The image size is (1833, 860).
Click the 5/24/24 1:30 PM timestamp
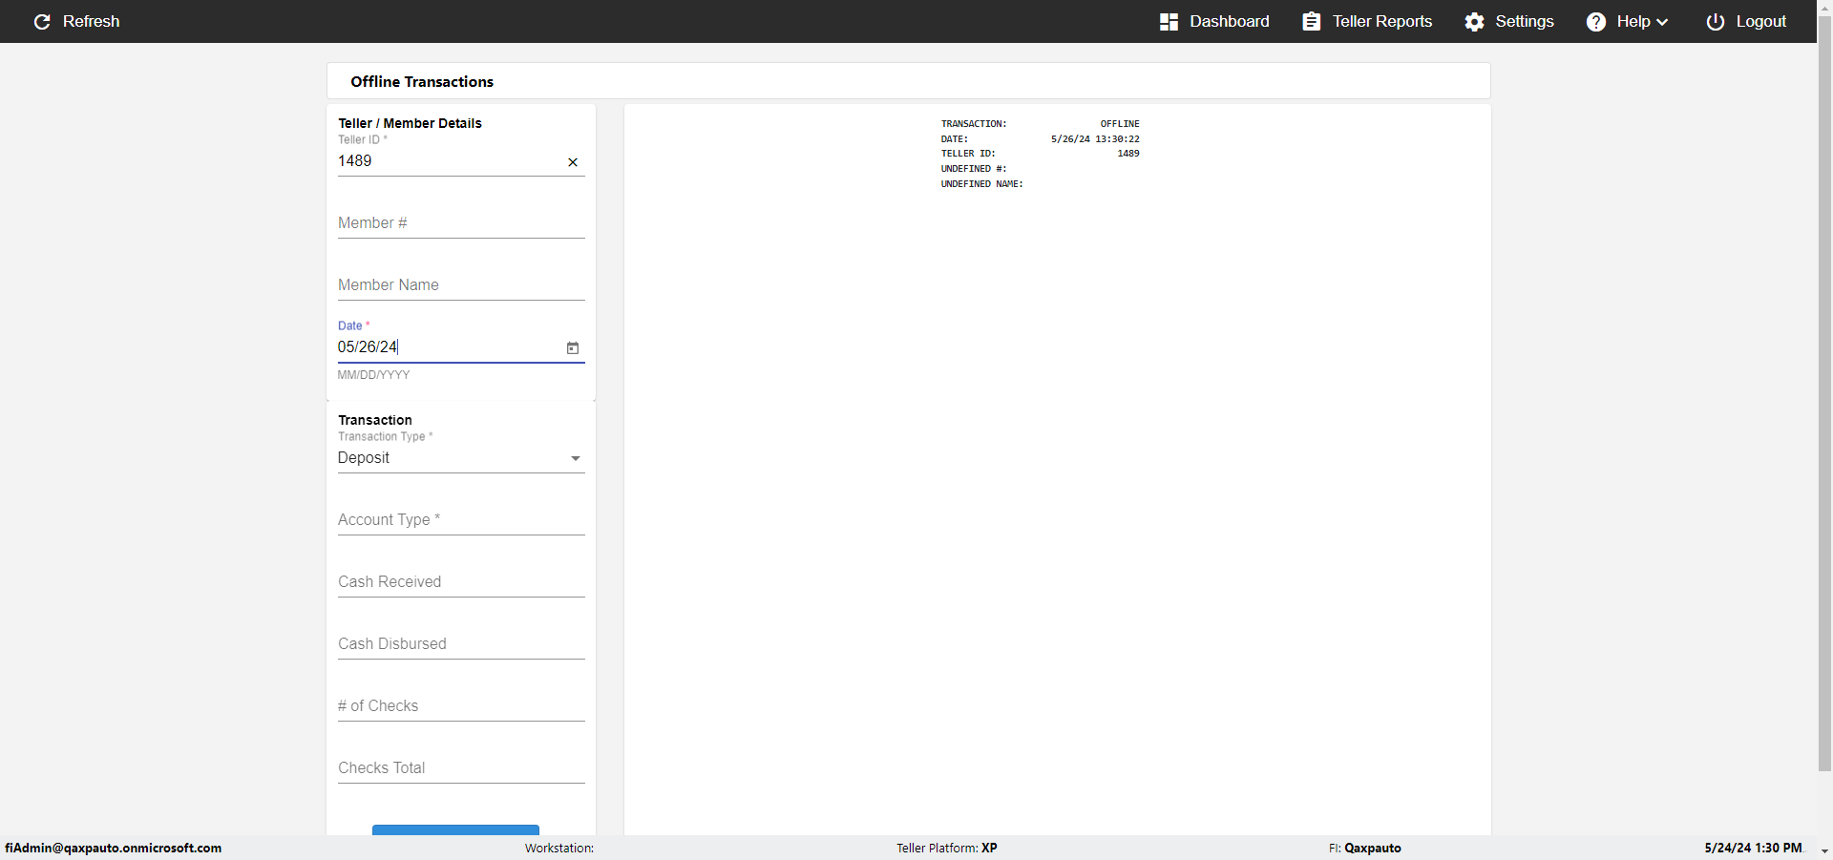pyautogui.click(x=1754, y=849)
